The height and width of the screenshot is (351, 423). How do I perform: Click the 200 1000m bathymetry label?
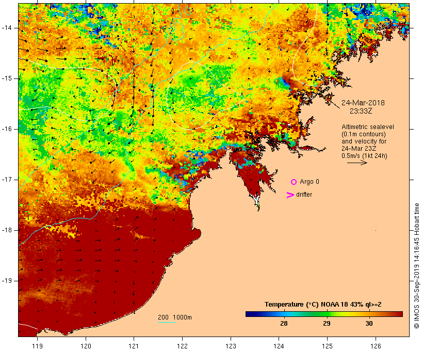click(x=175, y=317)
